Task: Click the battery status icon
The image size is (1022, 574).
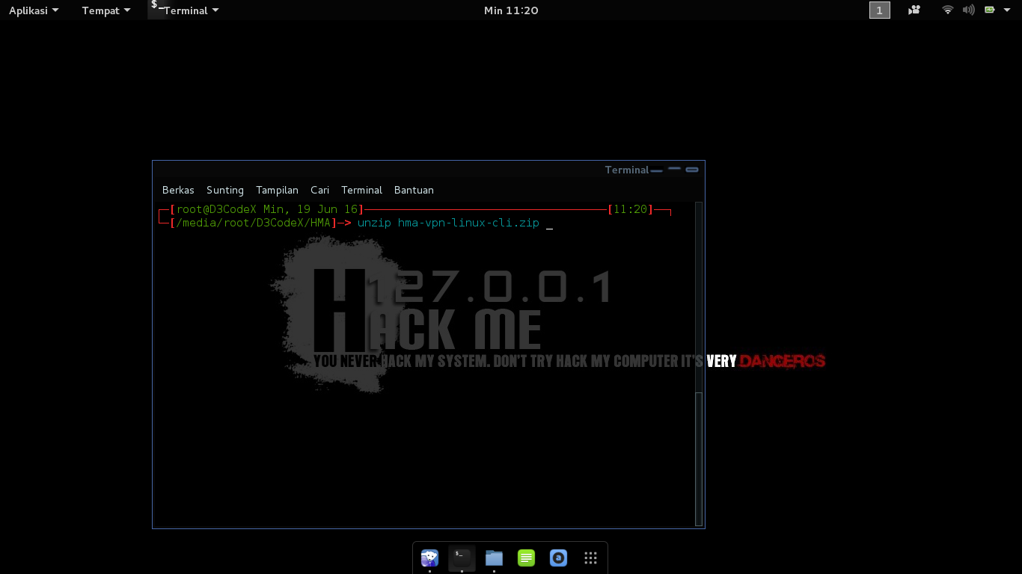Action: coord(990,10)
